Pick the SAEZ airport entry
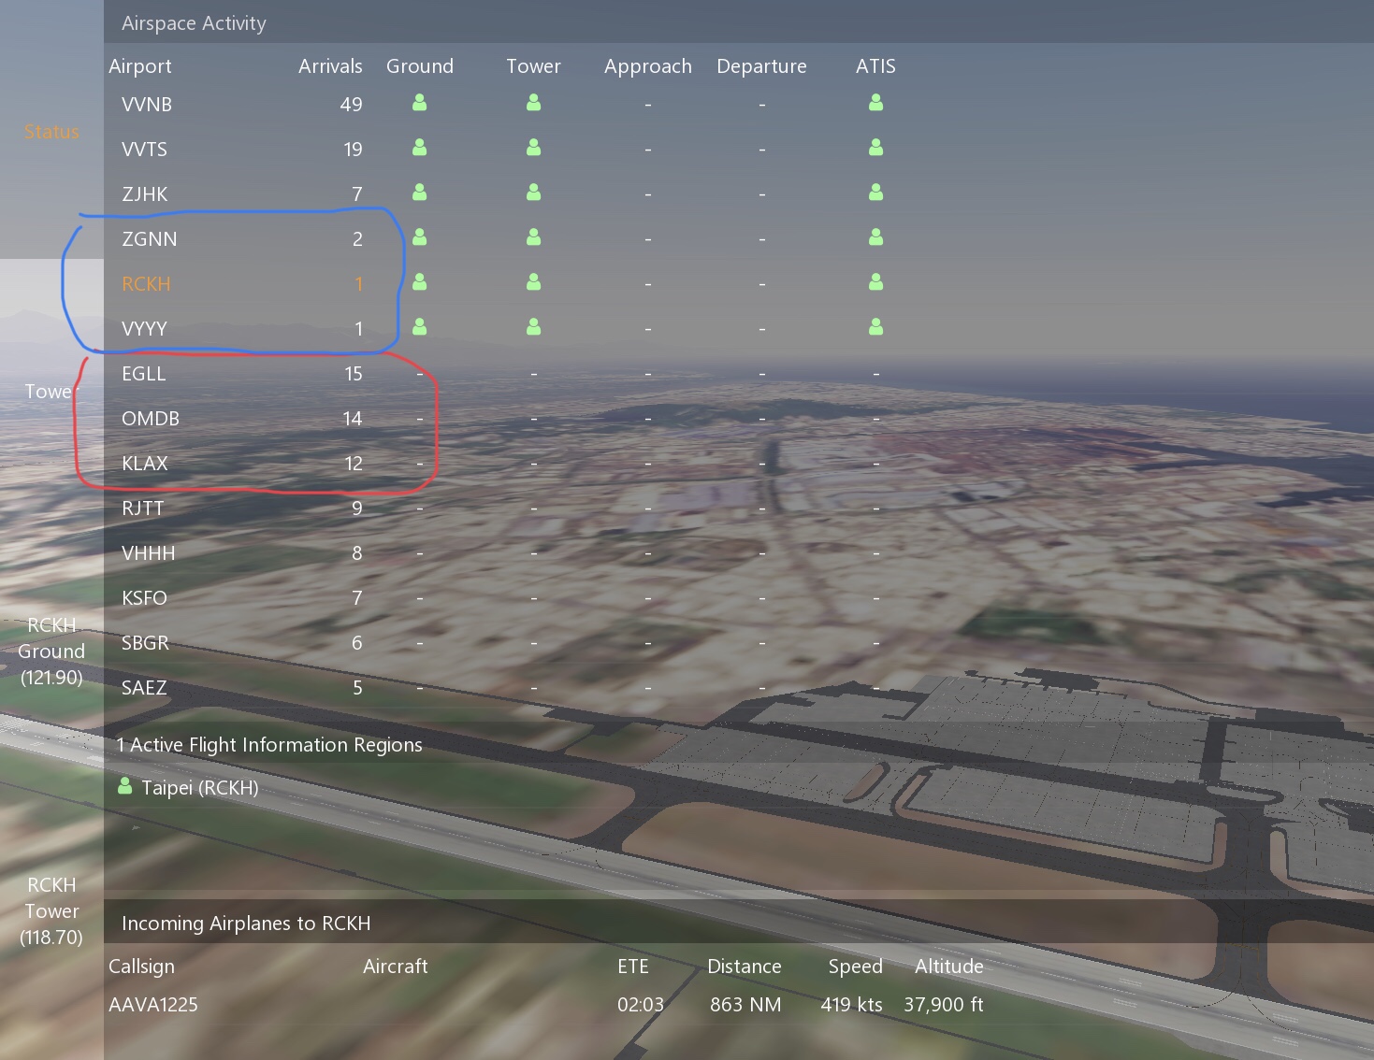The height and width of the screenshot is (1060, 1374). pos(144,688)
